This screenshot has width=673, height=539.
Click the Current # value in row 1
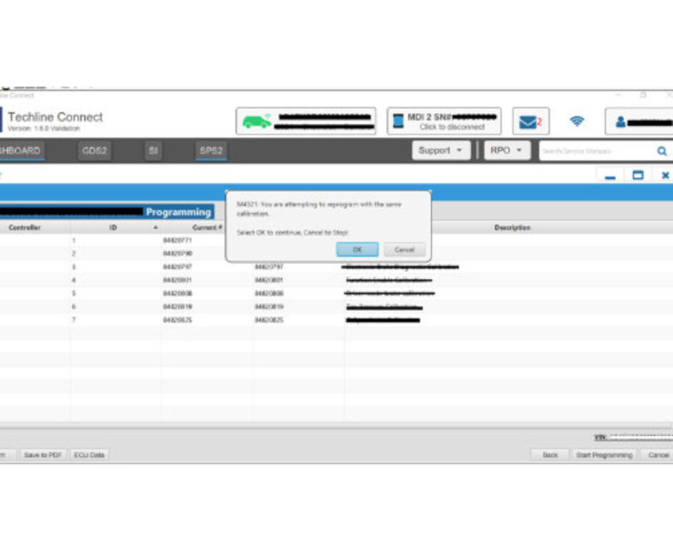click(x=177, y=240)
